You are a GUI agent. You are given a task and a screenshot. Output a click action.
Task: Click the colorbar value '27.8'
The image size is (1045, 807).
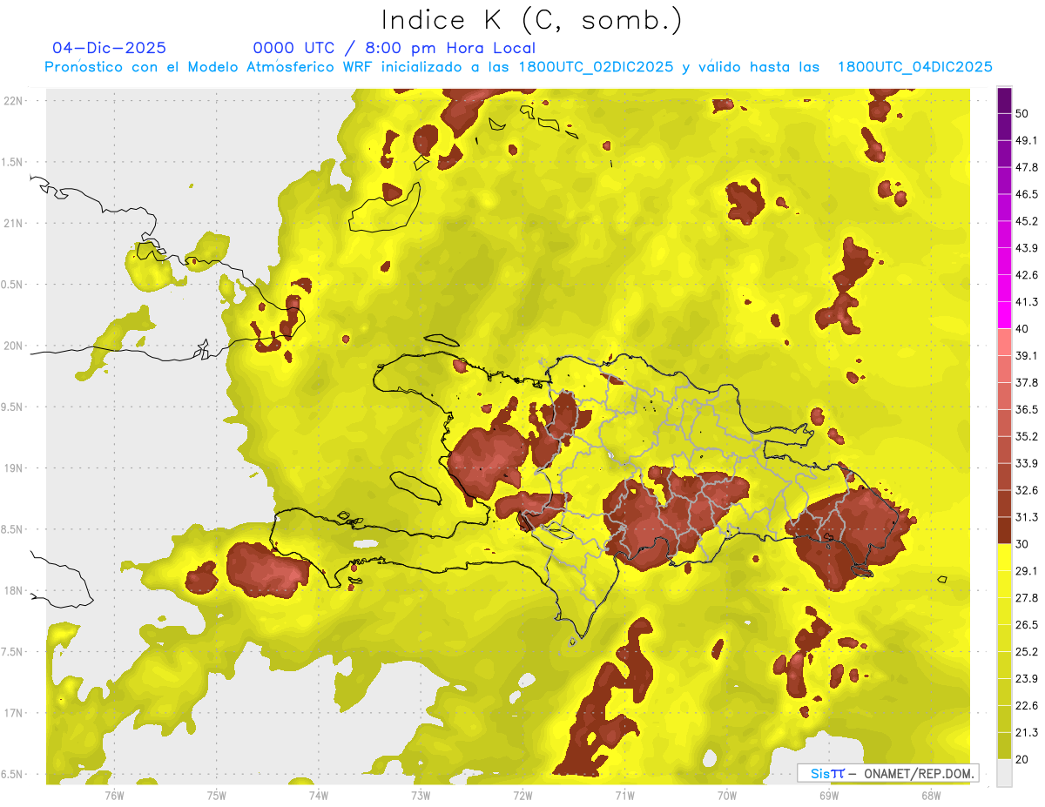point(1026,598)
